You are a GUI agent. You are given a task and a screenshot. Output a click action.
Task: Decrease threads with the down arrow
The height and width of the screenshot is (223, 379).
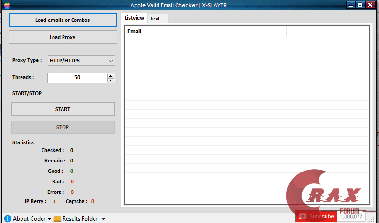[x=111, y=81]
